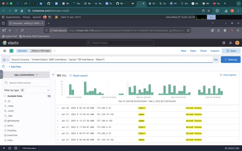Open Firefox extensions puzzle icon
This screenshot has width=242, height=151.
pos(219,31)
